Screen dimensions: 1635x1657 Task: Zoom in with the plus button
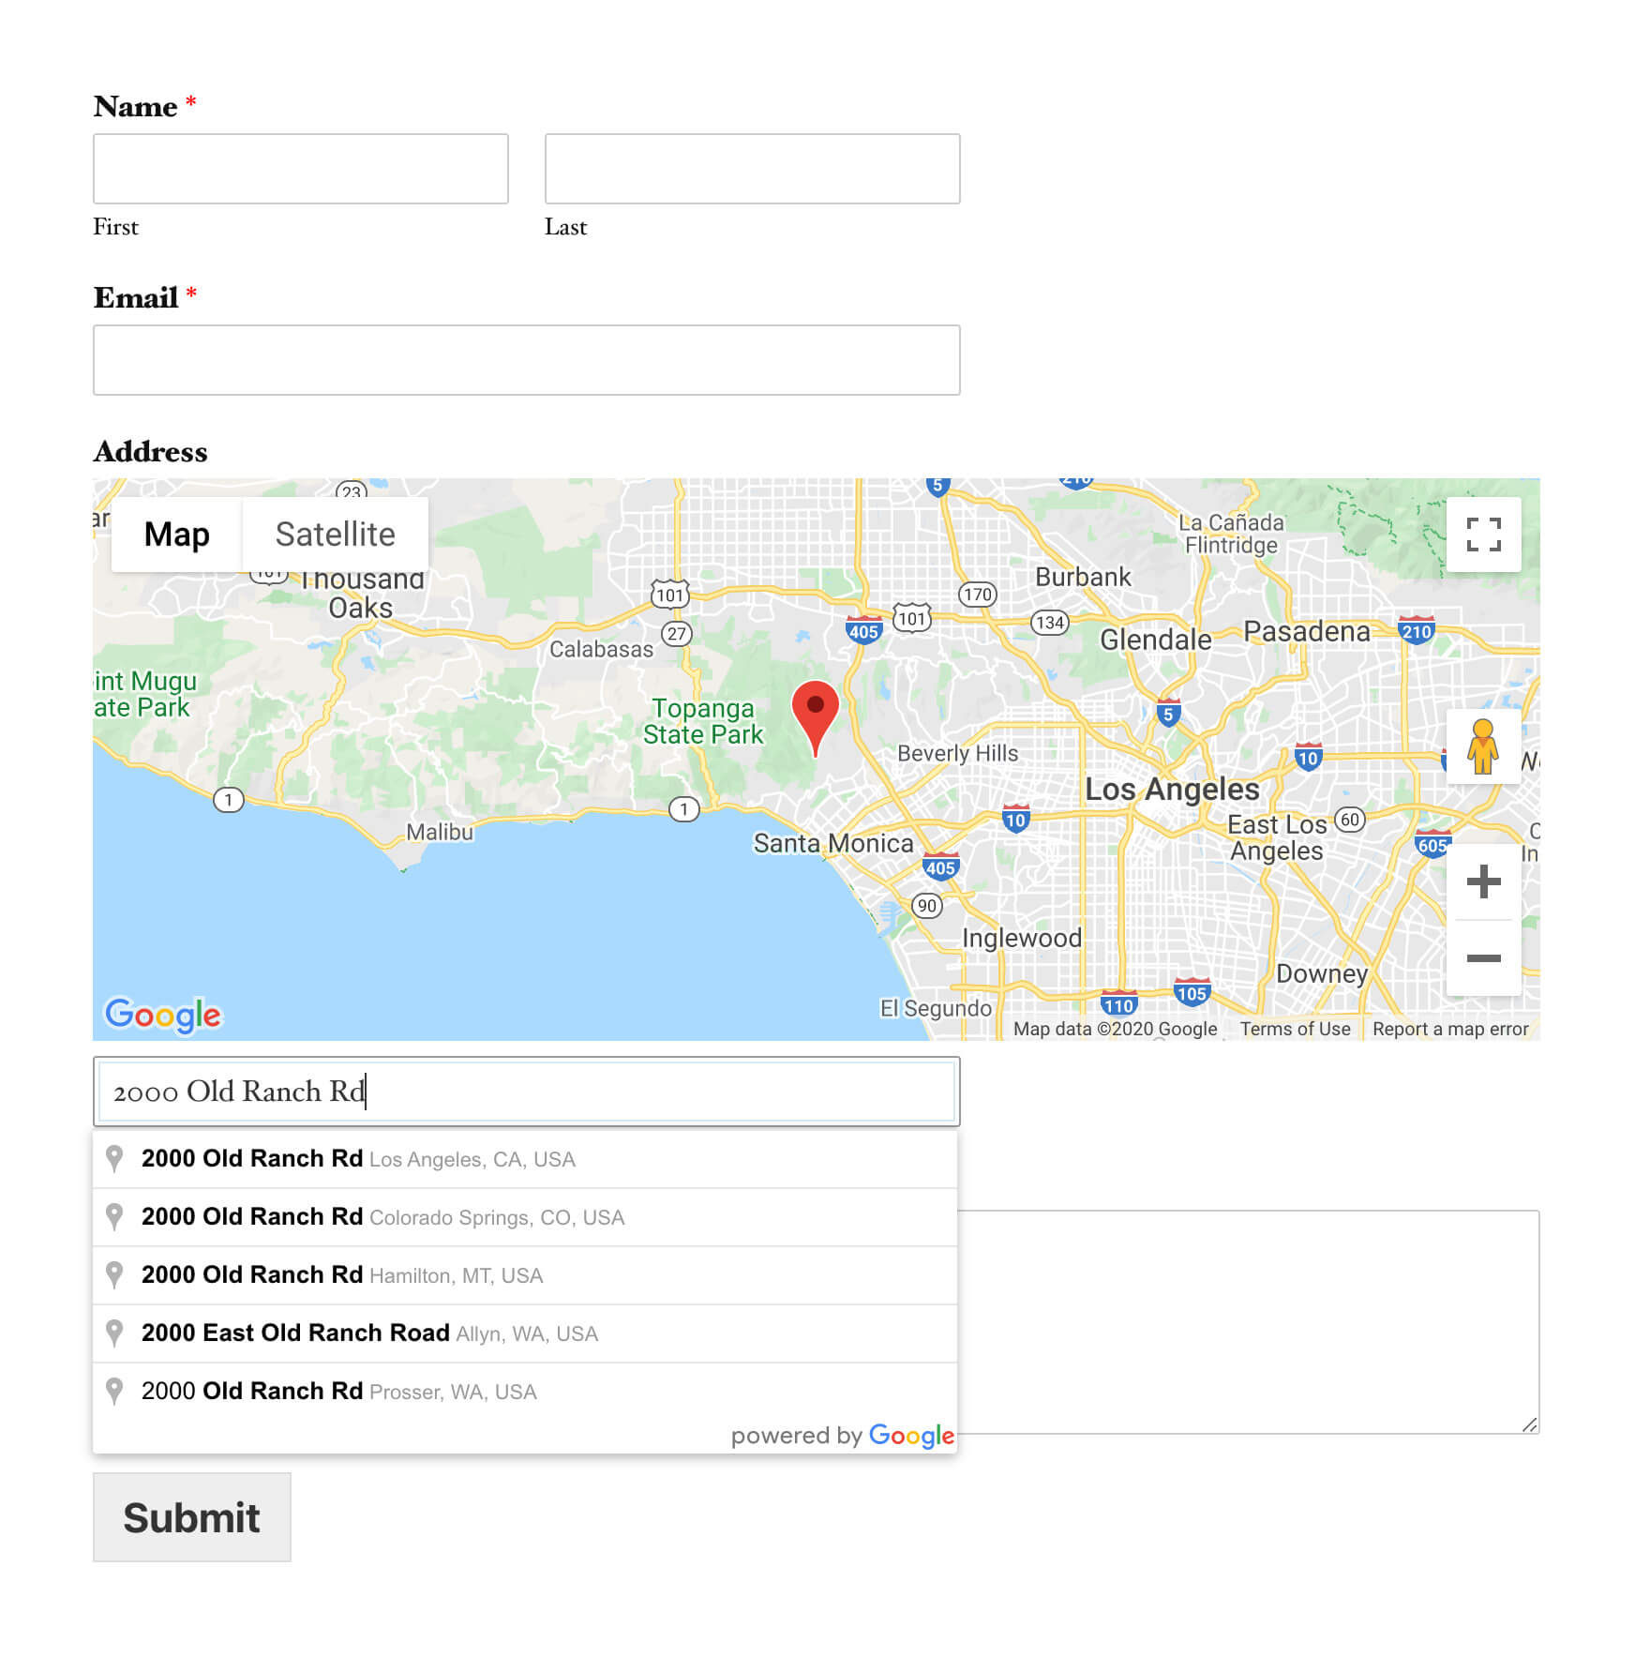click(x=1482, y=881)
